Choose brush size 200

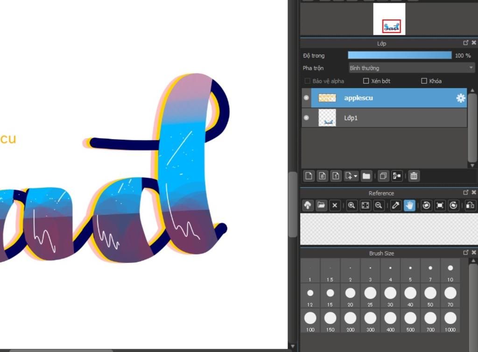pyautogui.click(x=350, y=320)
